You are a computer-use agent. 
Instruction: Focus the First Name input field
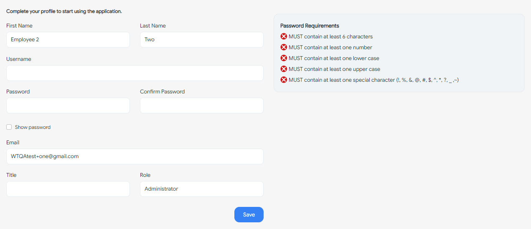tap(68, 40)
